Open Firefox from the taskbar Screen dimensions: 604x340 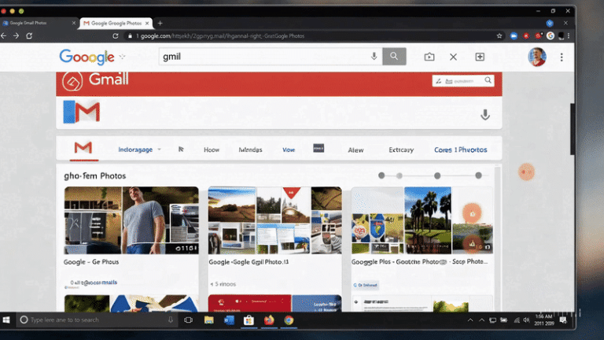269,320
